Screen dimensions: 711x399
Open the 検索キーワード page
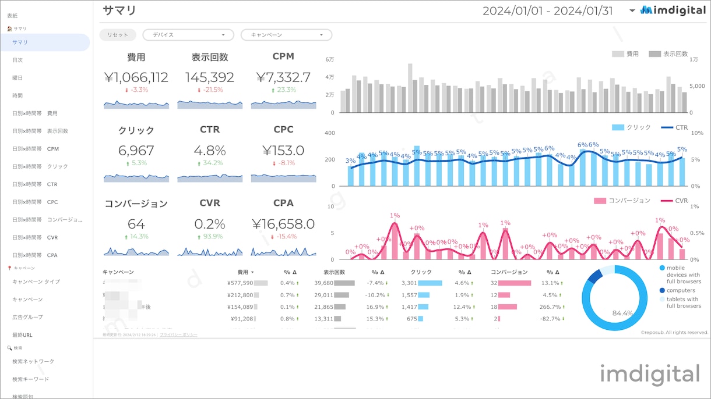click(x=30, y=379)
